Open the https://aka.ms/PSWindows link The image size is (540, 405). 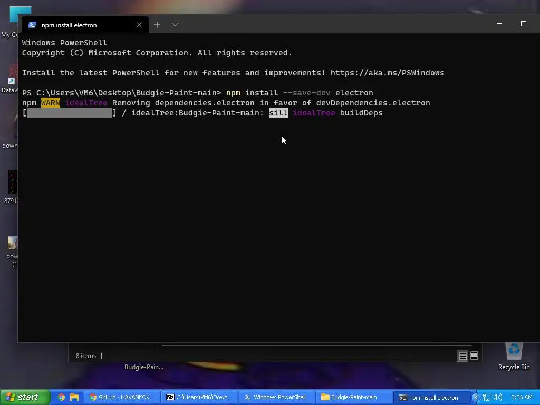tap(387, 73)
